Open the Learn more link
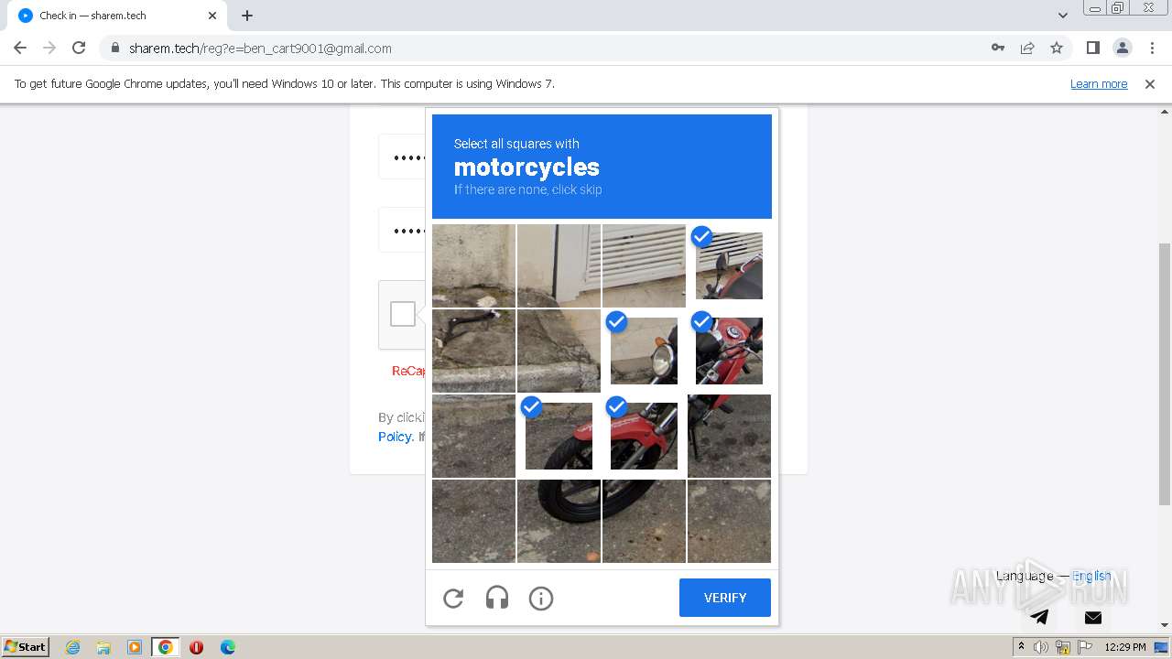The image size is (1172, 659). click(1099, 84)
